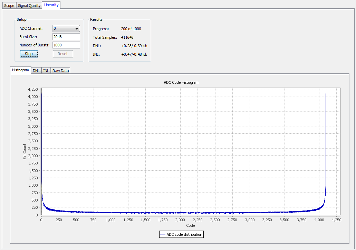Click the Burst Size input field
Viewport: 356px width, 250px height.
66,37
